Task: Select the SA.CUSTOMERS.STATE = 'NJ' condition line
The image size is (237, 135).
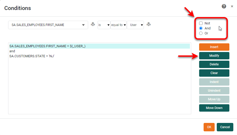Action: (32, 56)
